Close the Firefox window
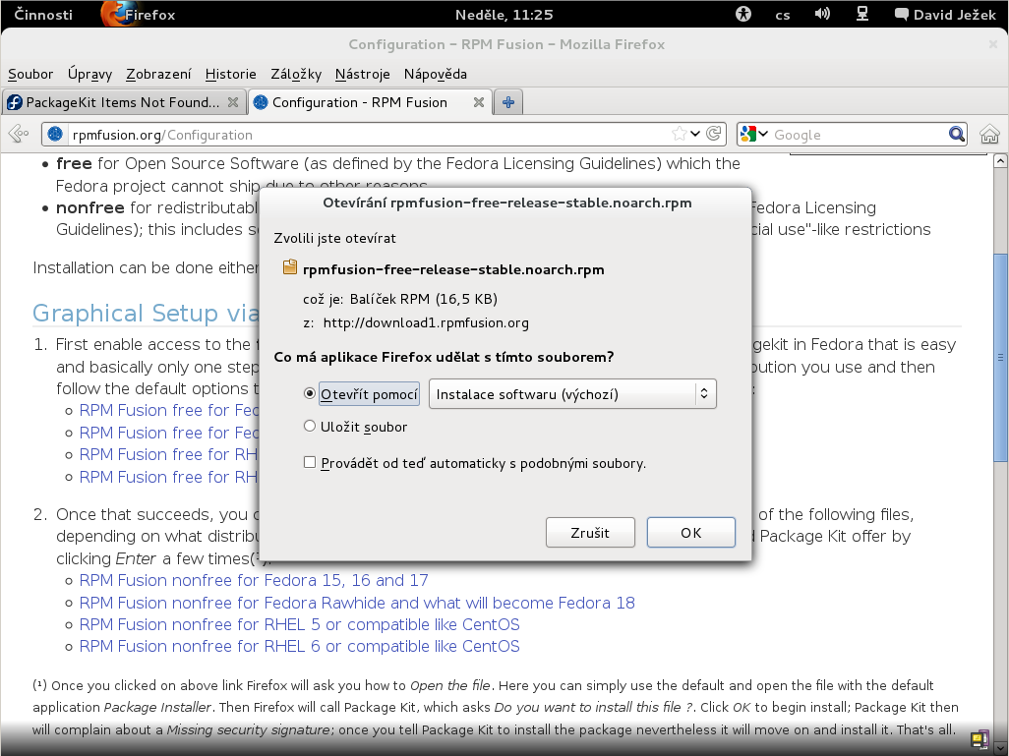Image resolution: width=1009 pixels, height=756 pixels. pos(993,44)
